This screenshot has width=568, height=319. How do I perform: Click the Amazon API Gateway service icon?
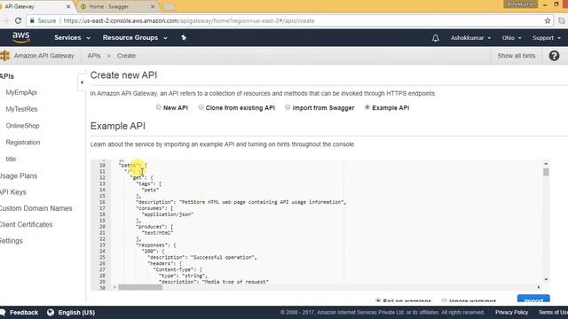pos(5,56)
